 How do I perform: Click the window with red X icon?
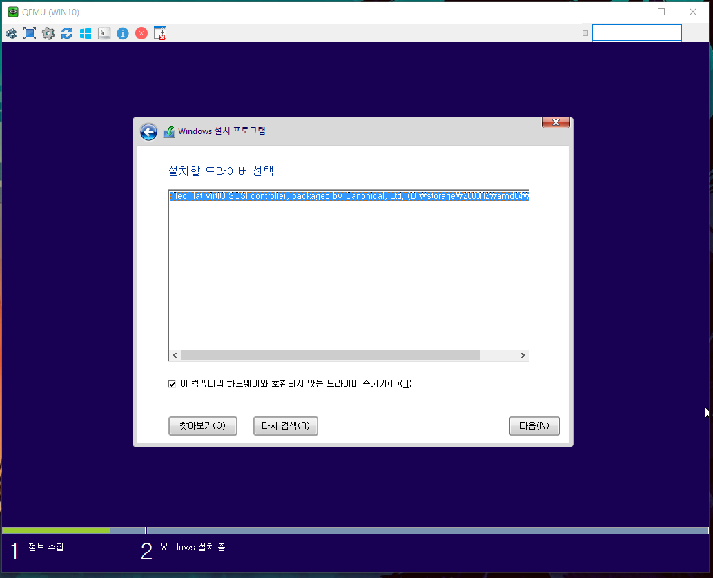point(160,33)
